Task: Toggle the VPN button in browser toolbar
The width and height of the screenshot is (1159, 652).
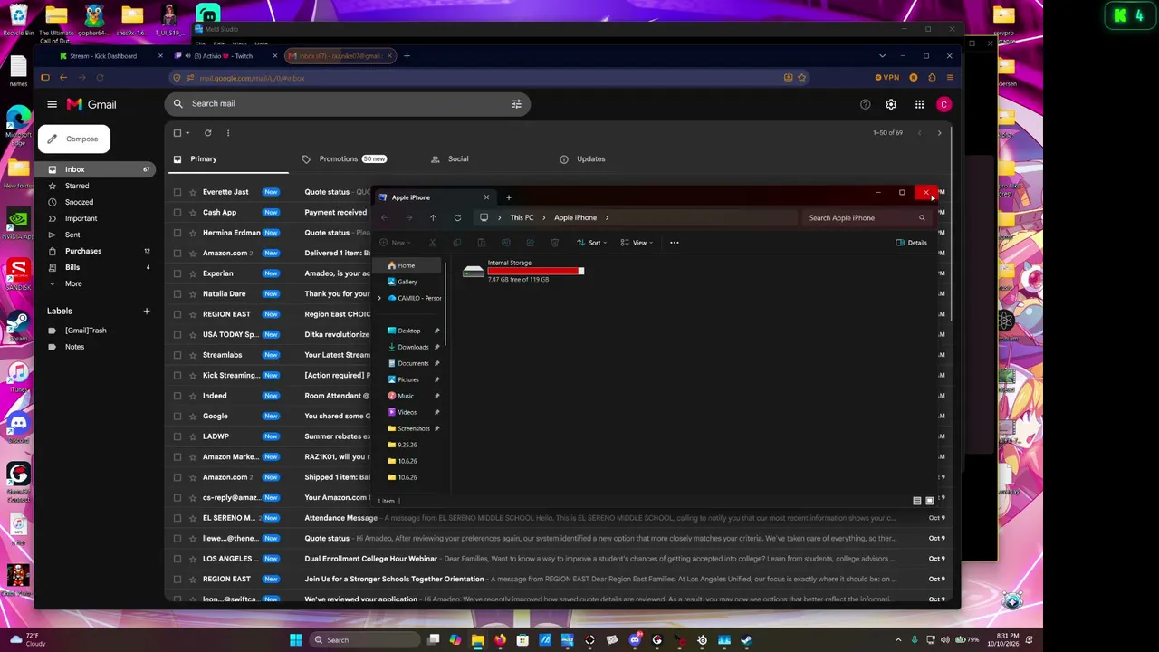Action: pos(887,78)
